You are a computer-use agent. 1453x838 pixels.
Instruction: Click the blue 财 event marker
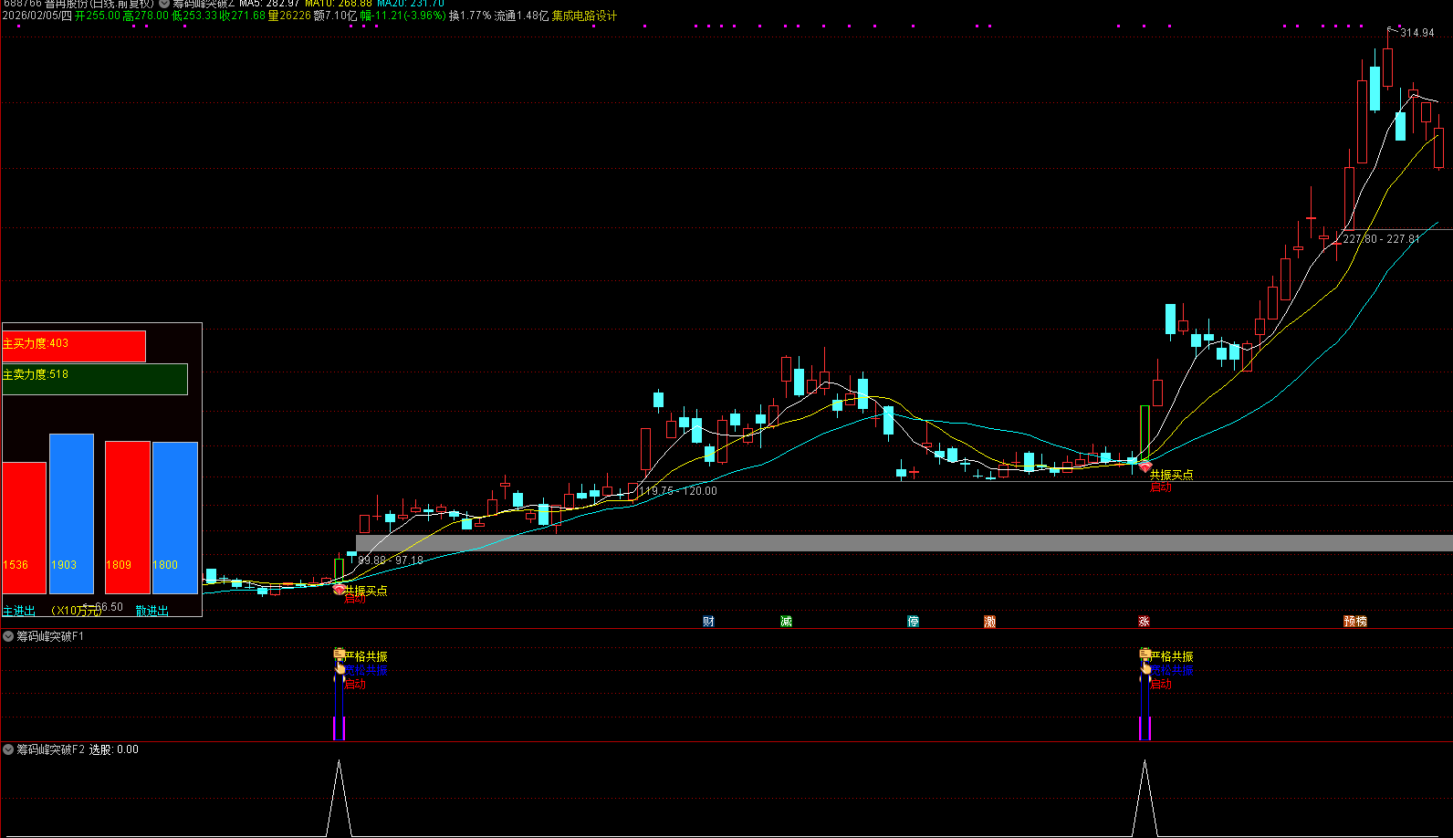pyautogui.click(x=709, y=622)
